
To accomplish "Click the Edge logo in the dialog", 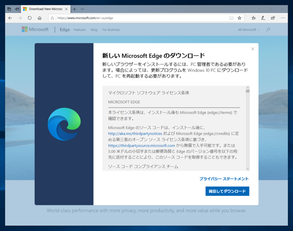I will point(64,124).
